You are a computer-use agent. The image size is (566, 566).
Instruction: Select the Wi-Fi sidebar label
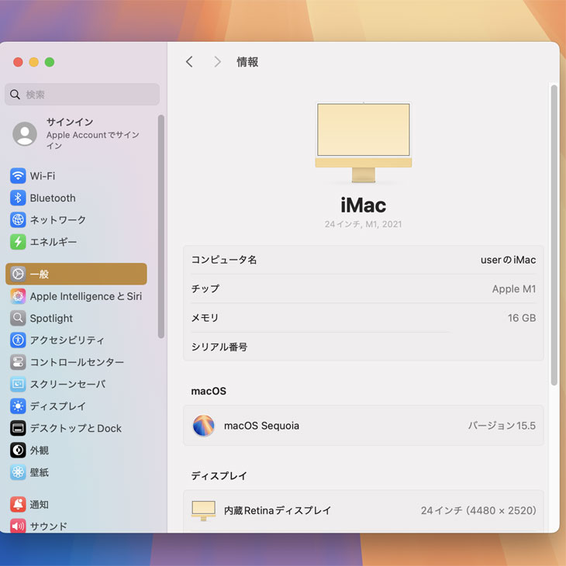pos(43,176)
